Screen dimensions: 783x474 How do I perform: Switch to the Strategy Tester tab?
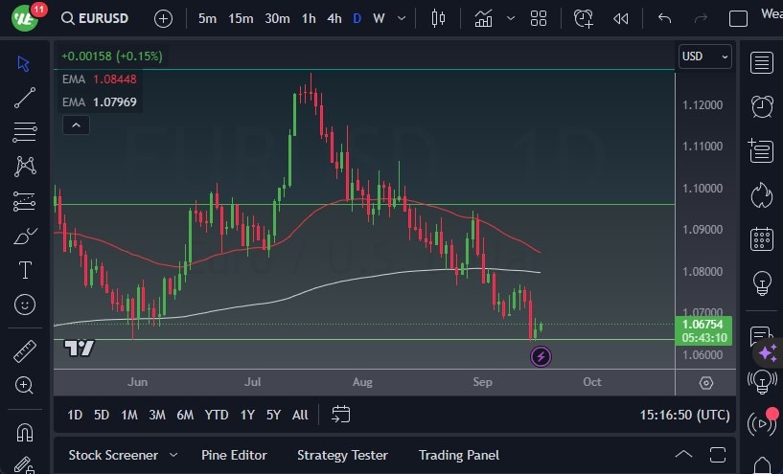click(x=342, y=455)
